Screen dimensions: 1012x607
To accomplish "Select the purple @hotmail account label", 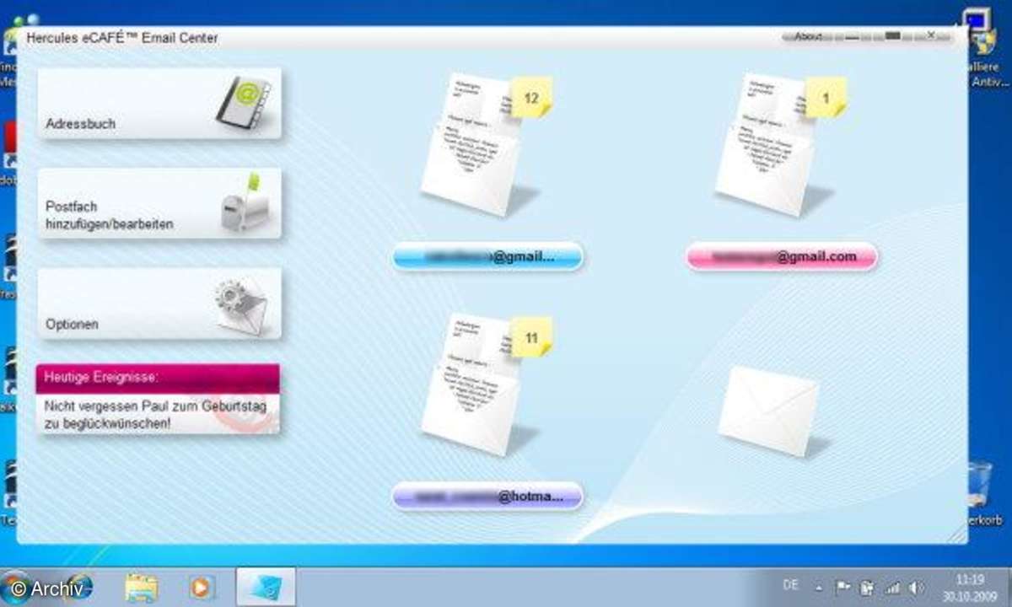I will tap(487, 497).
